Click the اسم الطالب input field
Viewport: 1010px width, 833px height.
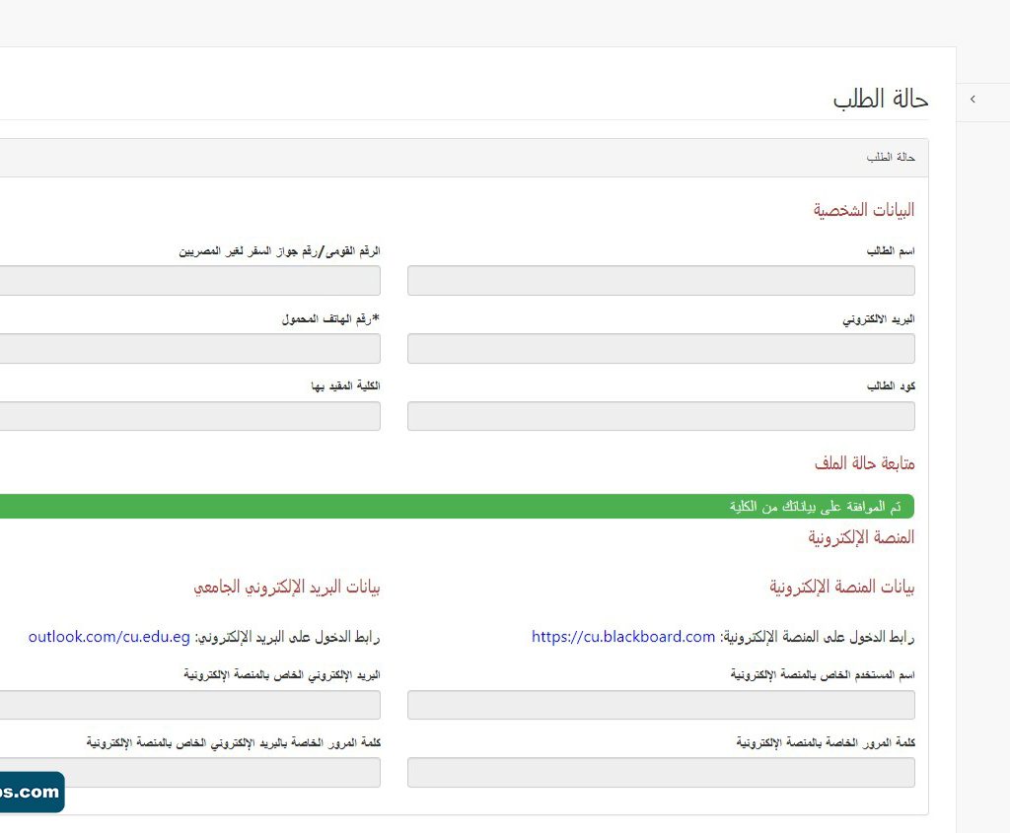661,281
